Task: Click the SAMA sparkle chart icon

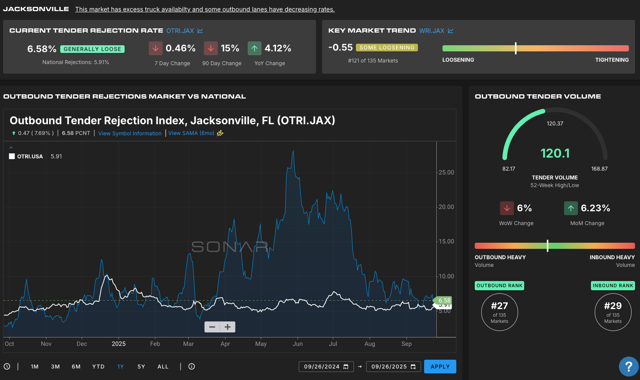Action: (x=220, y=133)
